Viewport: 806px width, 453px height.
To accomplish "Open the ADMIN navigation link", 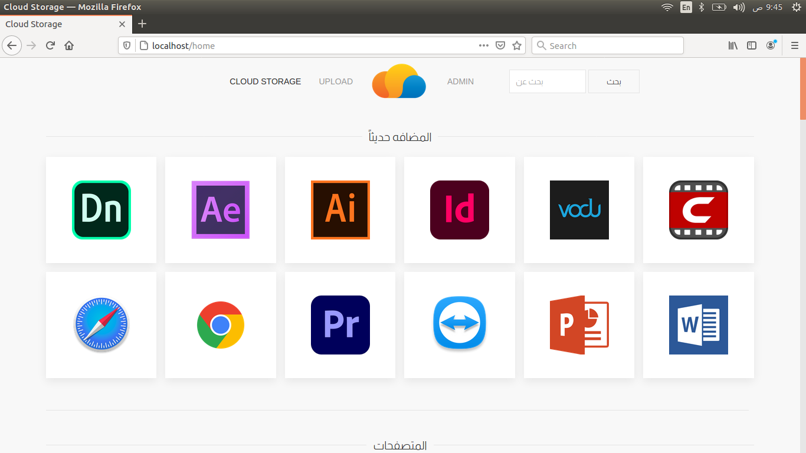I will [x=460, y=81].
